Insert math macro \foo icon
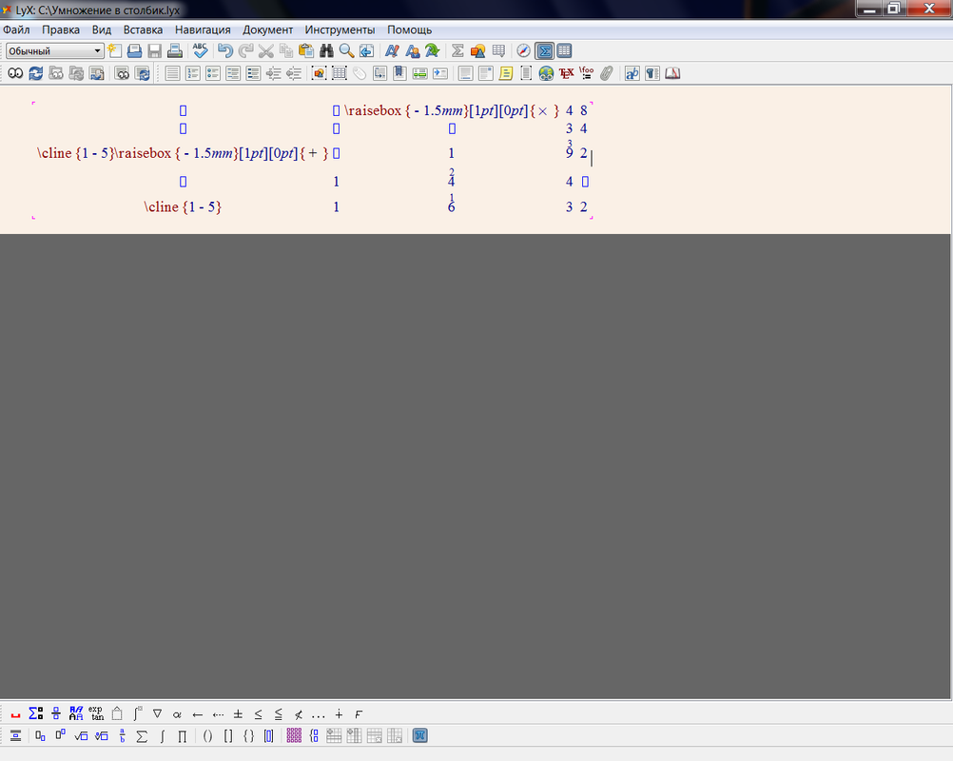 (587, 73)
